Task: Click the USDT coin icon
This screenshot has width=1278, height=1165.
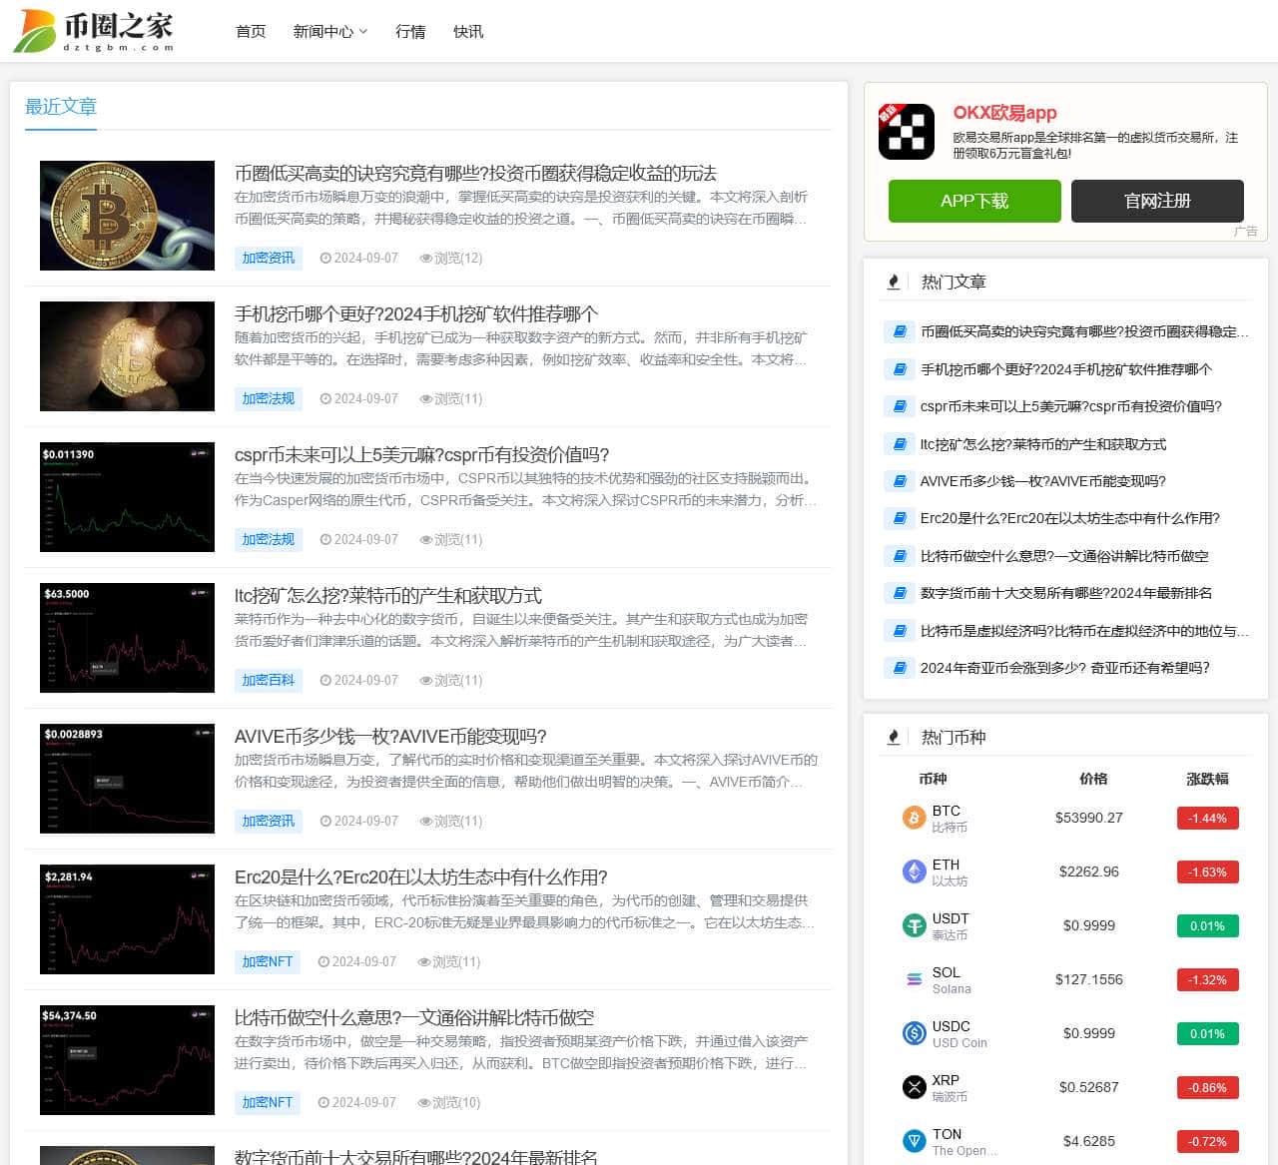Action: click(914, 925)
